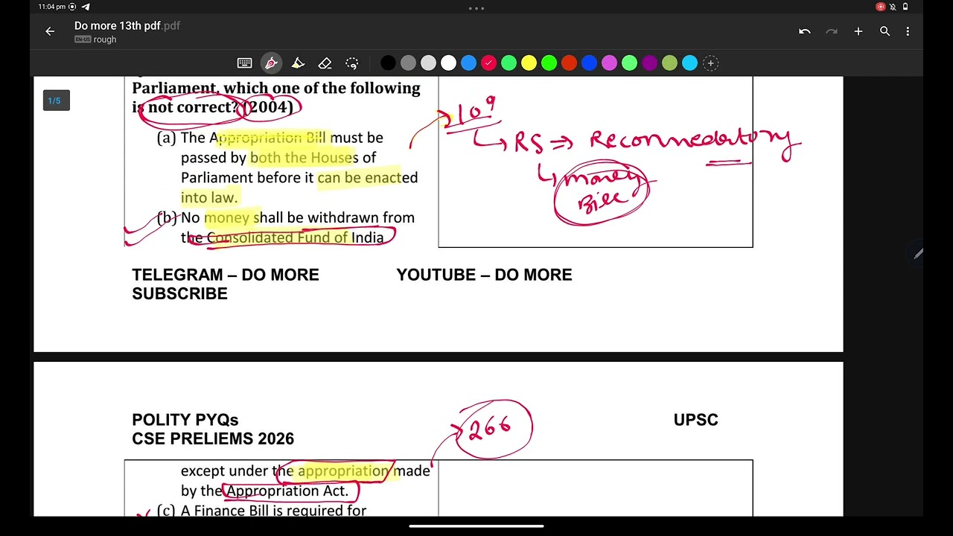Tap the "CSE PRELIMS 2026" heading
Image resolution: width=953 pixels, height=536 pixels.
[213, 439]
